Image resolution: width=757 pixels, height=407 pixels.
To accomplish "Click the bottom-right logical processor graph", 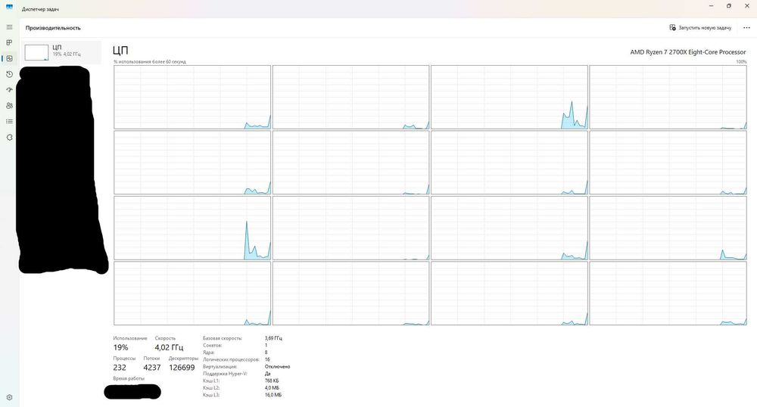I will (668, 294).
